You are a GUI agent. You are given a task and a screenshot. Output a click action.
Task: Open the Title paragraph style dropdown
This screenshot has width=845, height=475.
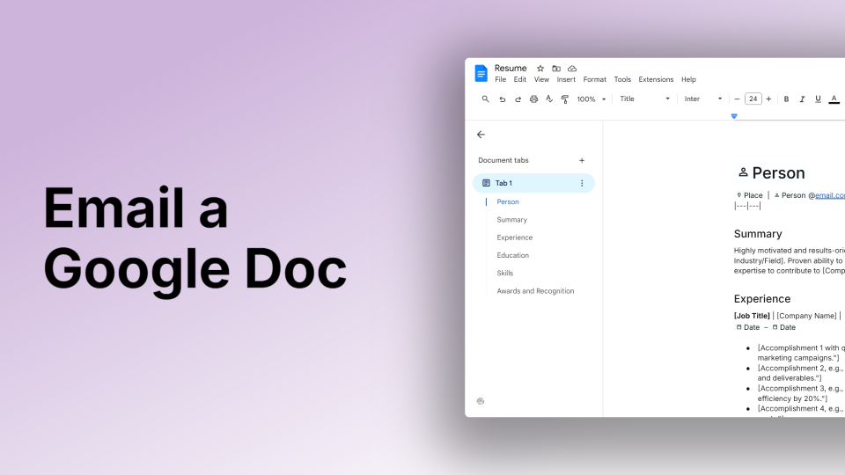[644, 99]
